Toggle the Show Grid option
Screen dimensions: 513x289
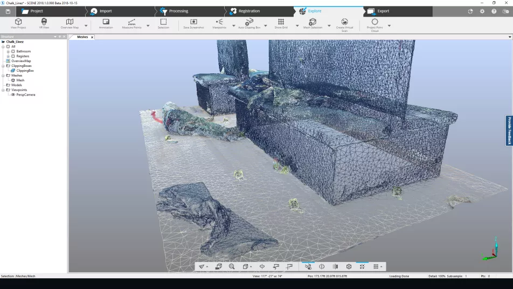click(x=280, y=22)
